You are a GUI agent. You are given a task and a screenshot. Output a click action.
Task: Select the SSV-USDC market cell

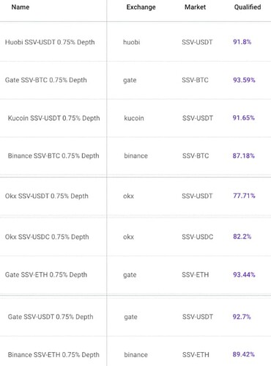197,237
